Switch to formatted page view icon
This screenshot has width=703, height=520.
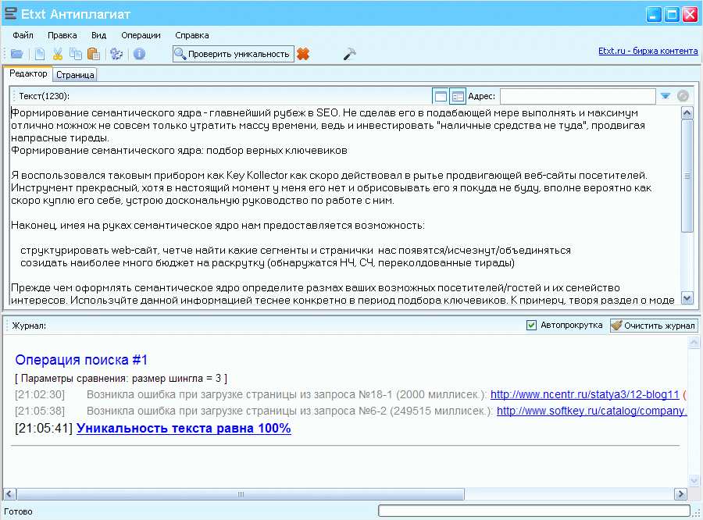click(458, 96)
